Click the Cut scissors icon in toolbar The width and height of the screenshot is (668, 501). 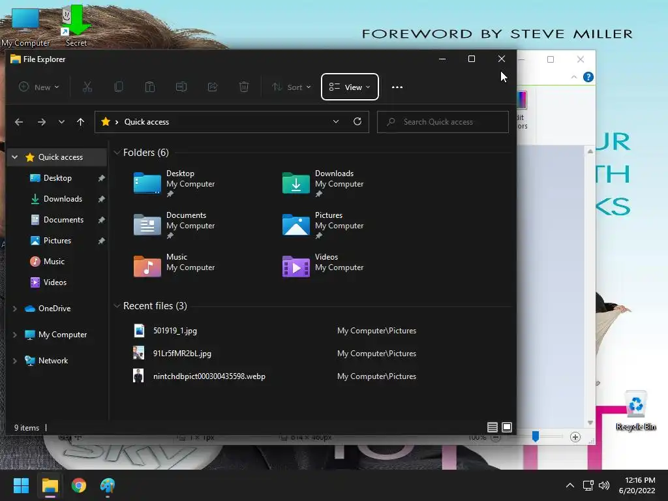click(x=87, y=87)
